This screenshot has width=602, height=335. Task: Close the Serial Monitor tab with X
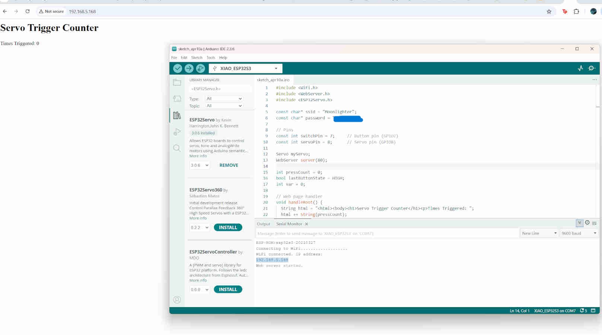click(306, 224)
